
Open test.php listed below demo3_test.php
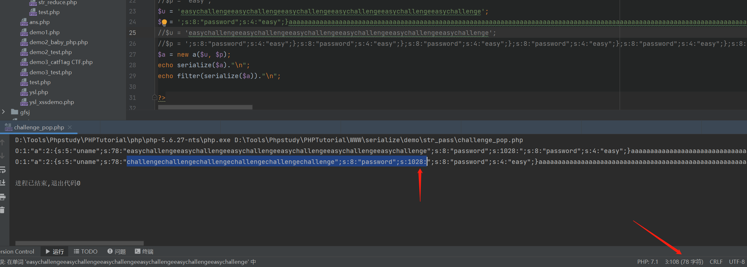click(40, 82)
